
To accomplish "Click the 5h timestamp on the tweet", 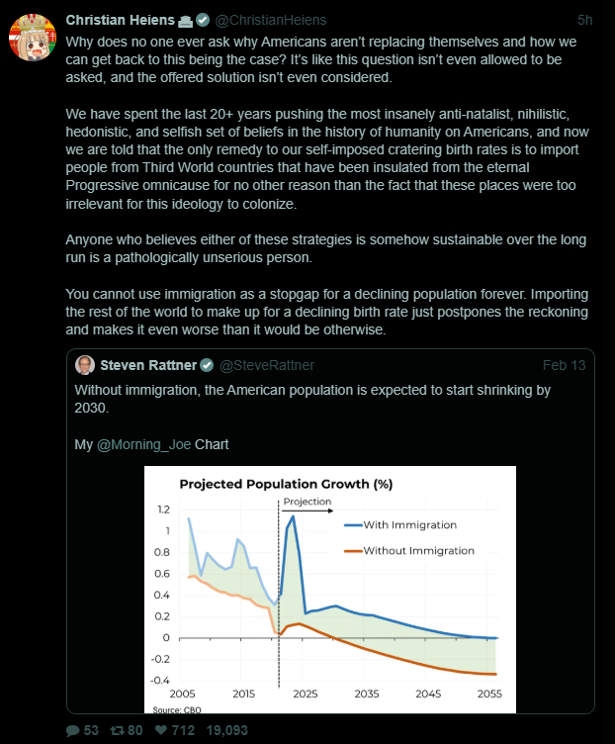I will 585,20.
